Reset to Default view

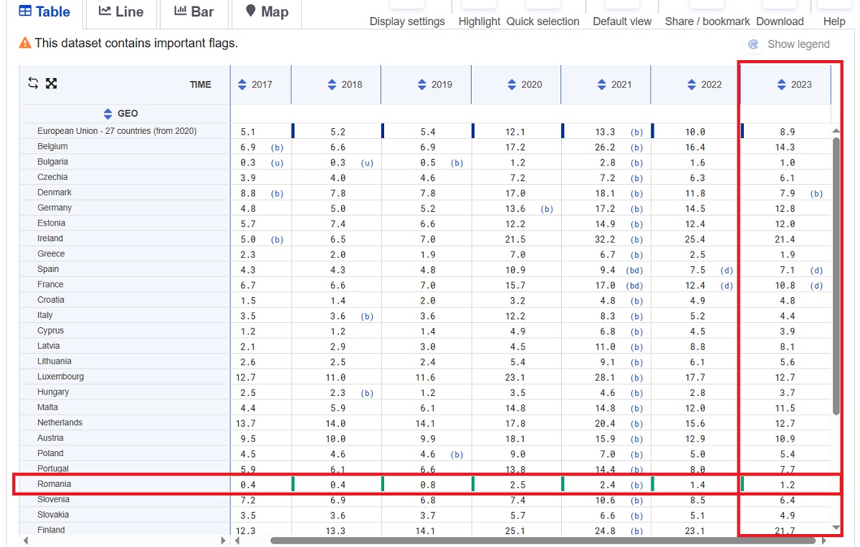tap(622, 21)
